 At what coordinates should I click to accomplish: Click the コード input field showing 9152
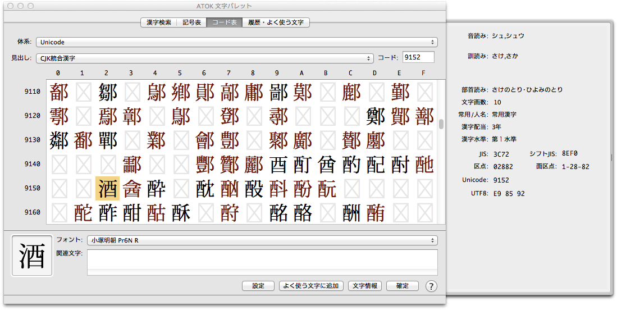(418, 57)
